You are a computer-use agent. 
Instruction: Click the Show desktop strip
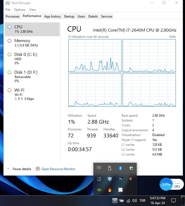coord(183,201)
